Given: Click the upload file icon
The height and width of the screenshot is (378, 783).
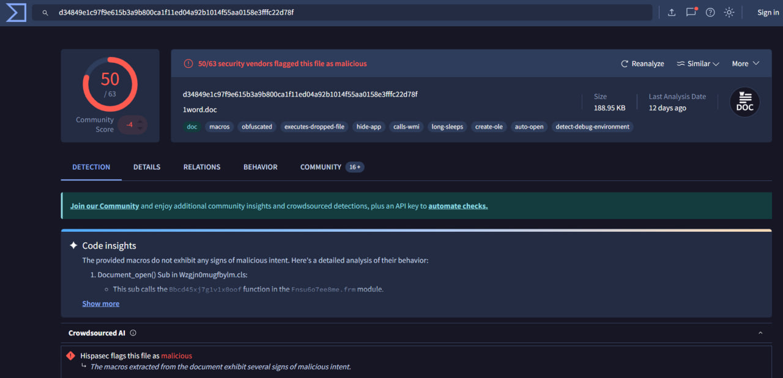Looking at the screenshot, I should pyautogui.click(x=671, y=12).
